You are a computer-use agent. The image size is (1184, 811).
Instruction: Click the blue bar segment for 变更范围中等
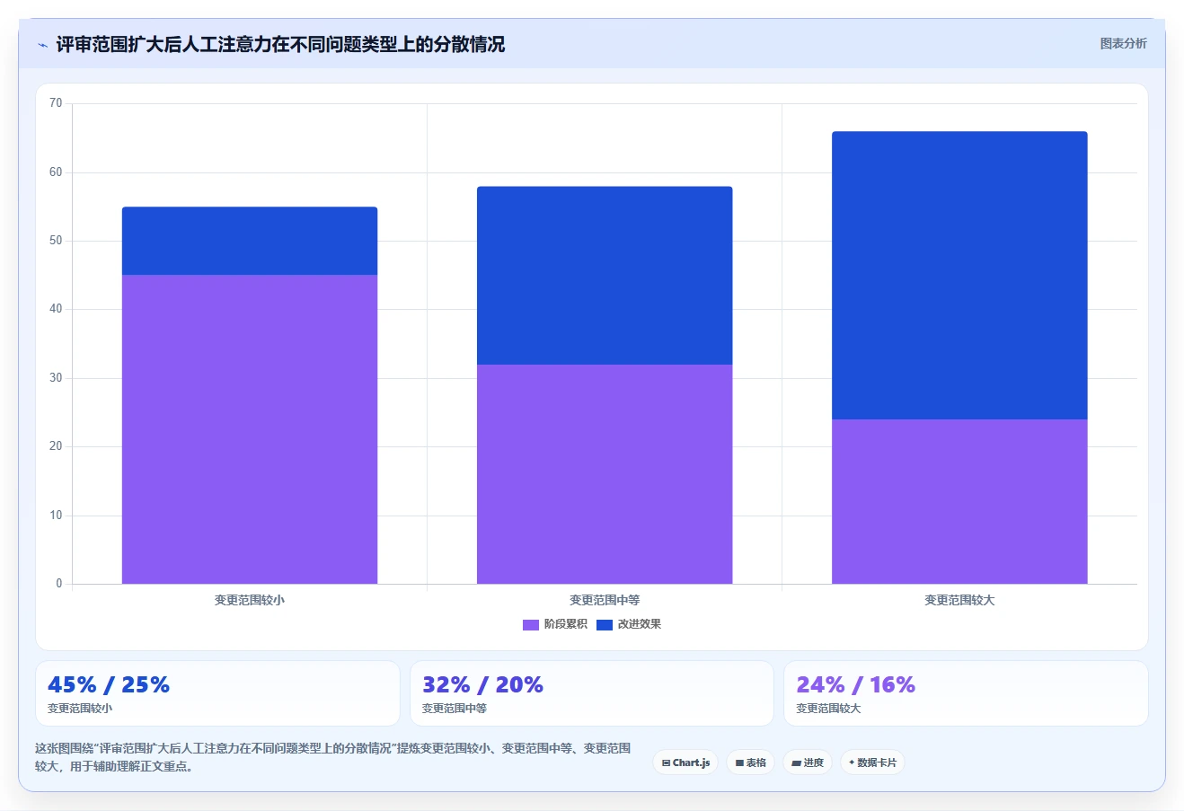click(605, 276)
